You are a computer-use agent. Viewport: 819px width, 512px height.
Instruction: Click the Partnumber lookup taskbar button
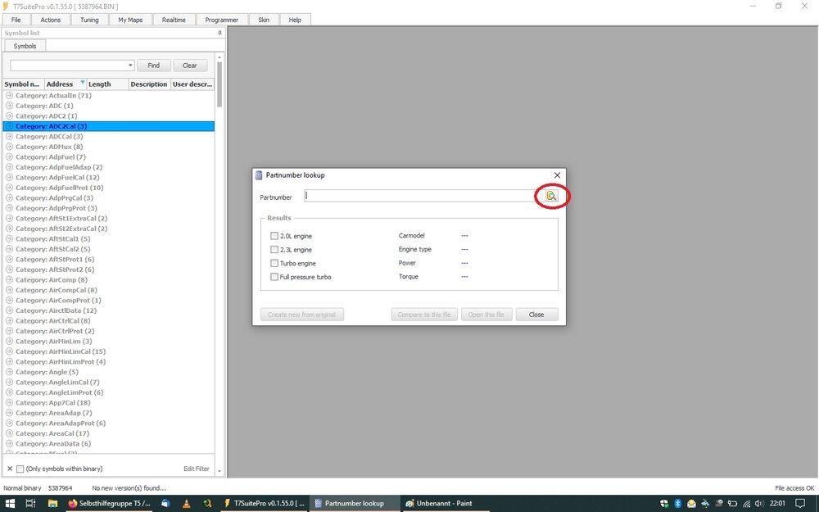coord(355,504)
